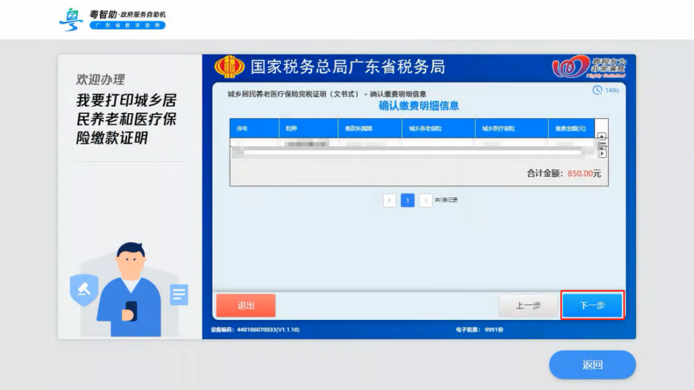Click the previous page arrow
This screenshot has height=390, width=694.
click(x=390, y=200)
